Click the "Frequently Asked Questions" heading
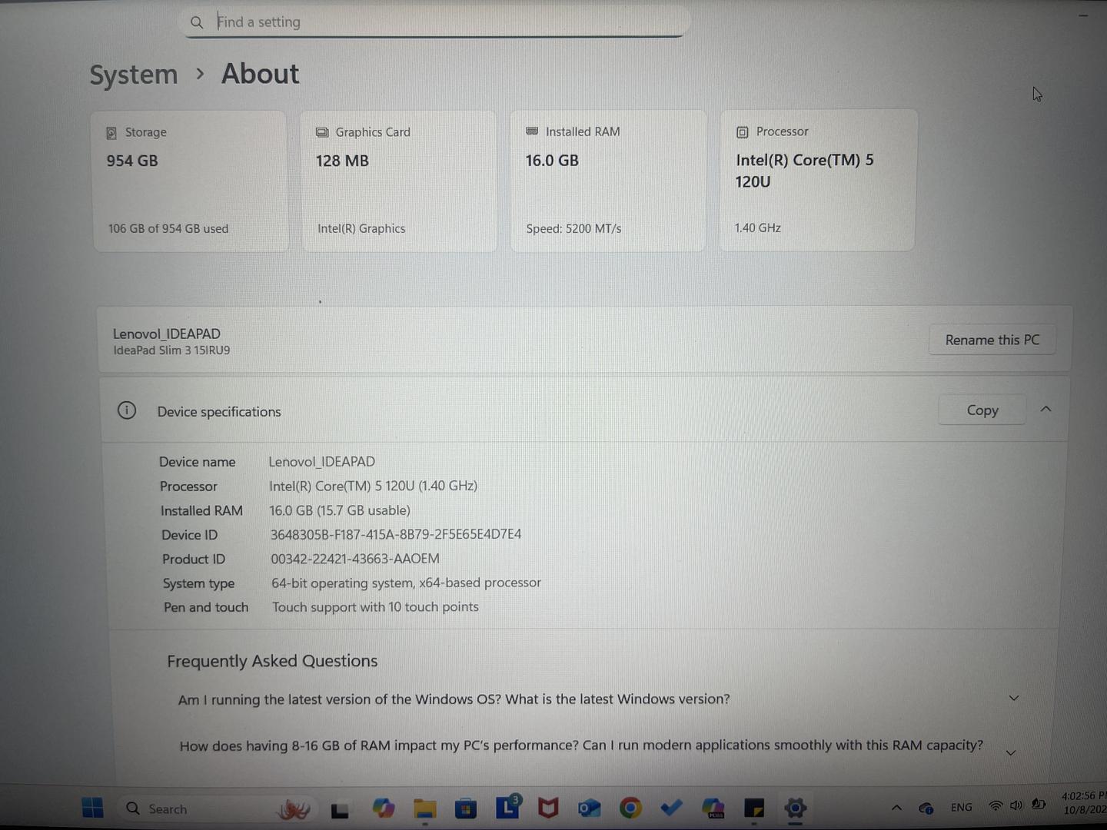 (272, 661)
